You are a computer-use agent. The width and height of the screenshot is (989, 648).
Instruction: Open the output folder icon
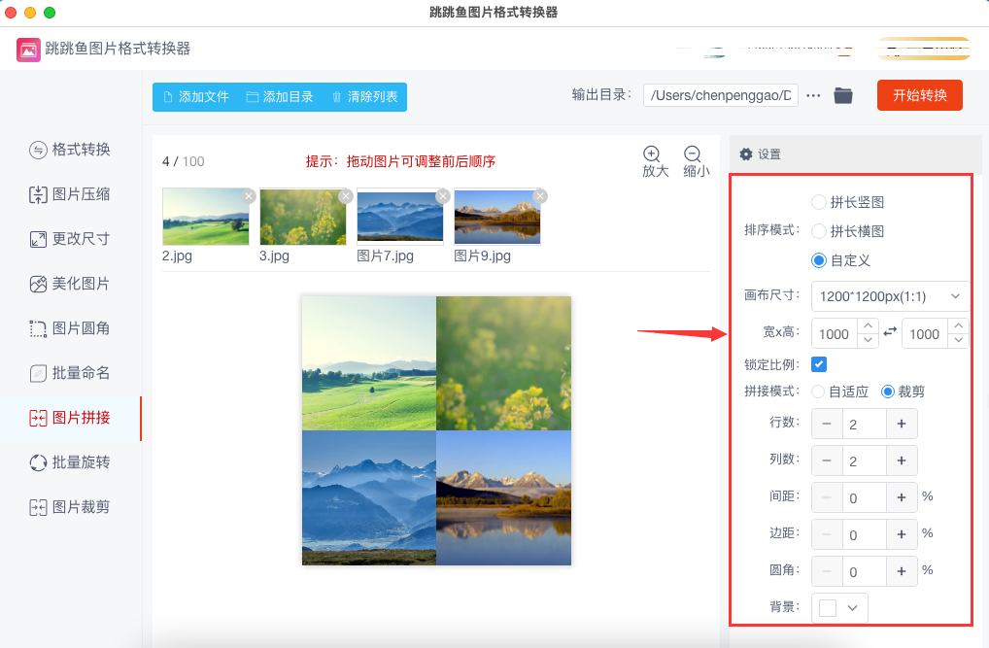(x=843, y=95)
